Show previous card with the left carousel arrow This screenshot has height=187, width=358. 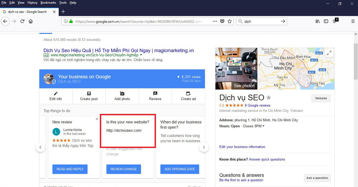point(40,147)
